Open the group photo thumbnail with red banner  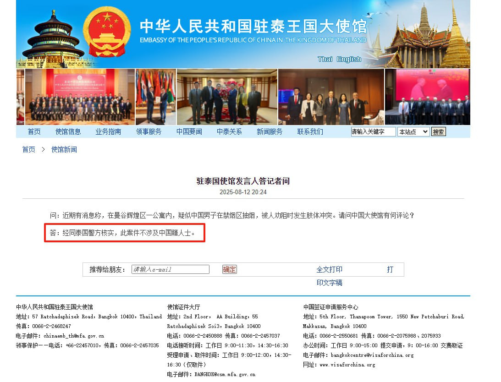(80, 97)
